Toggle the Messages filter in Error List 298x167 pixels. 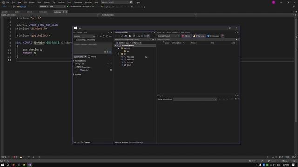coord(213,36)
